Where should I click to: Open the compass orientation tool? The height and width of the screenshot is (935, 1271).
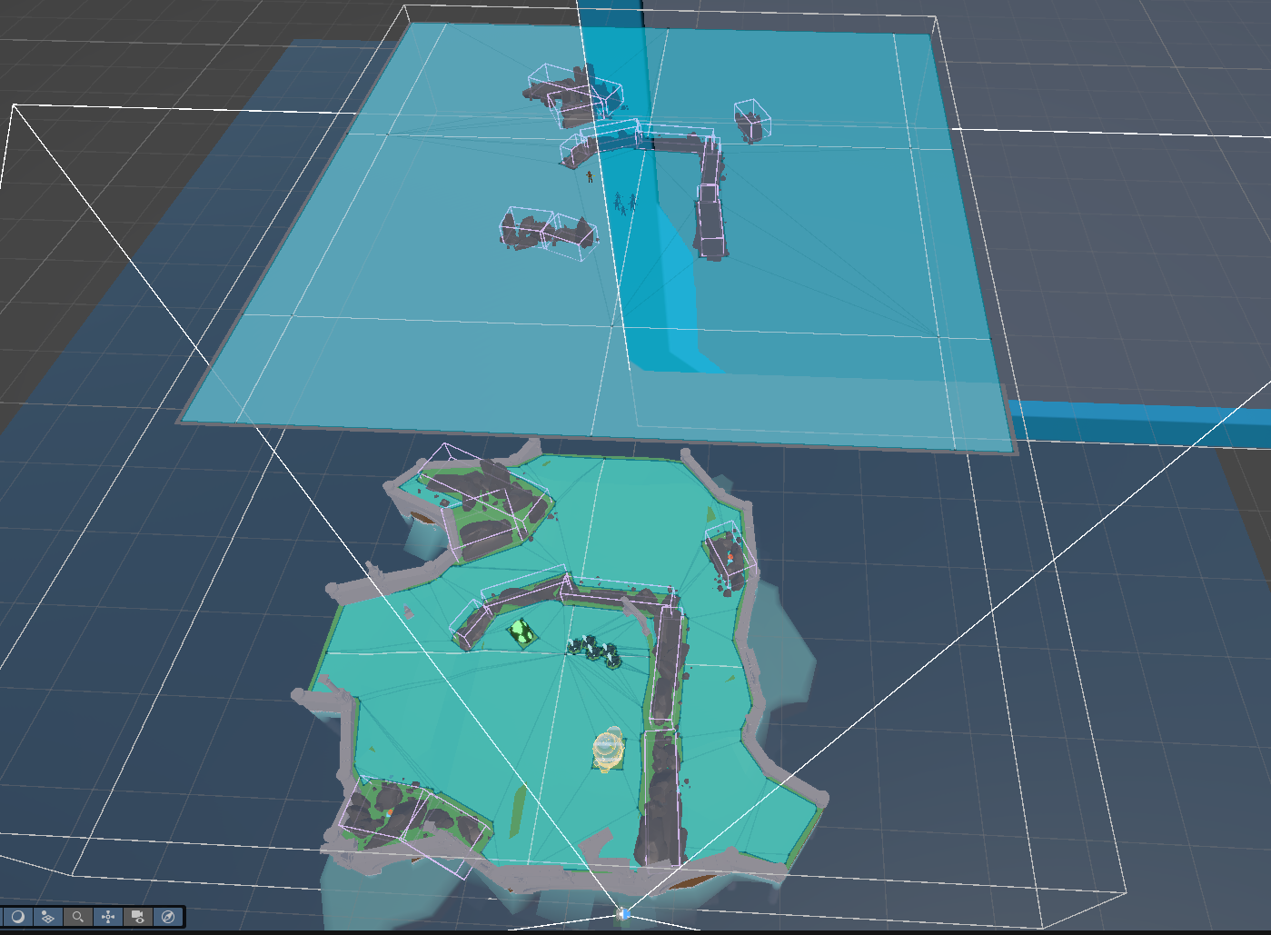coord(169,918)
